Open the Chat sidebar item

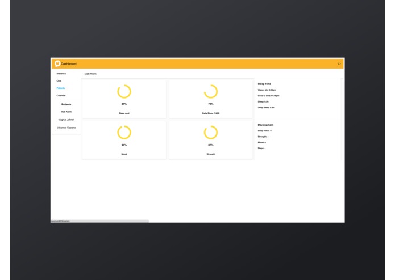59,81
